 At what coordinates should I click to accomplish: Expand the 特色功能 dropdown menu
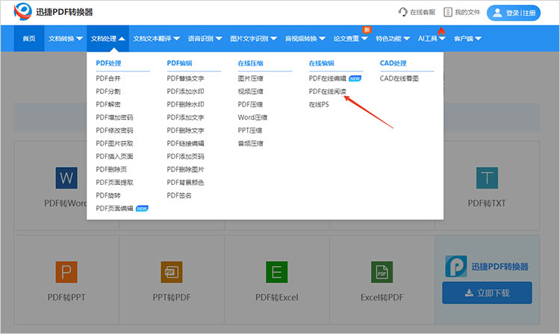click(393, 39)
